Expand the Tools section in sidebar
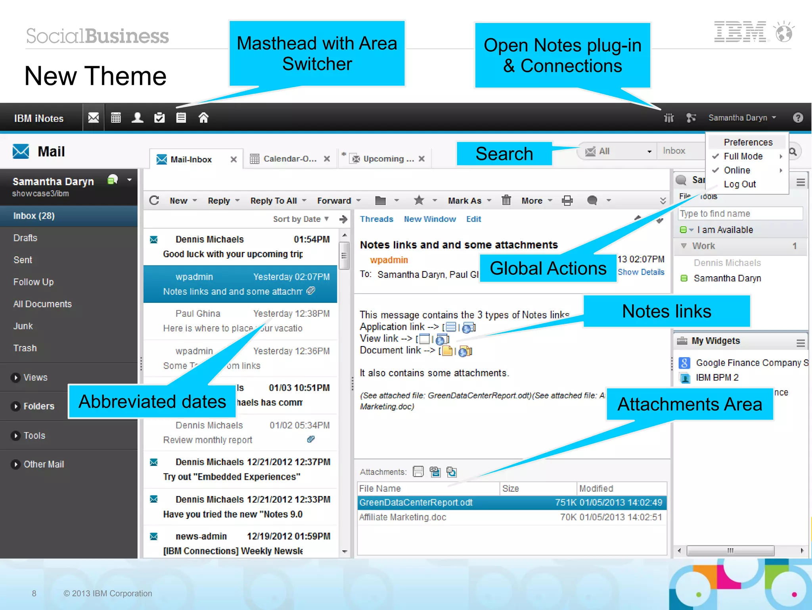The image size is (812, 610). (x=16, y=436)
